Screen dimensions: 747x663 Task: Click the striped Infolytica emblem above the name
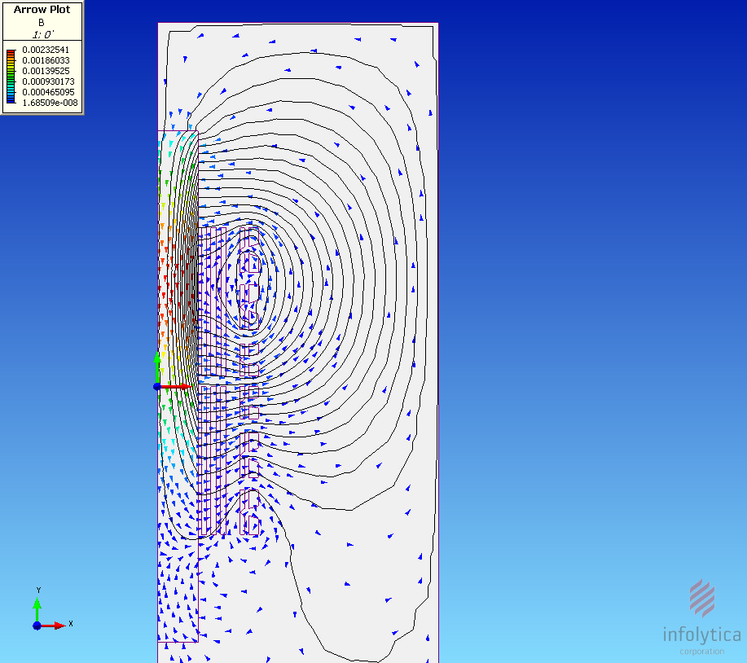[702, 599]
